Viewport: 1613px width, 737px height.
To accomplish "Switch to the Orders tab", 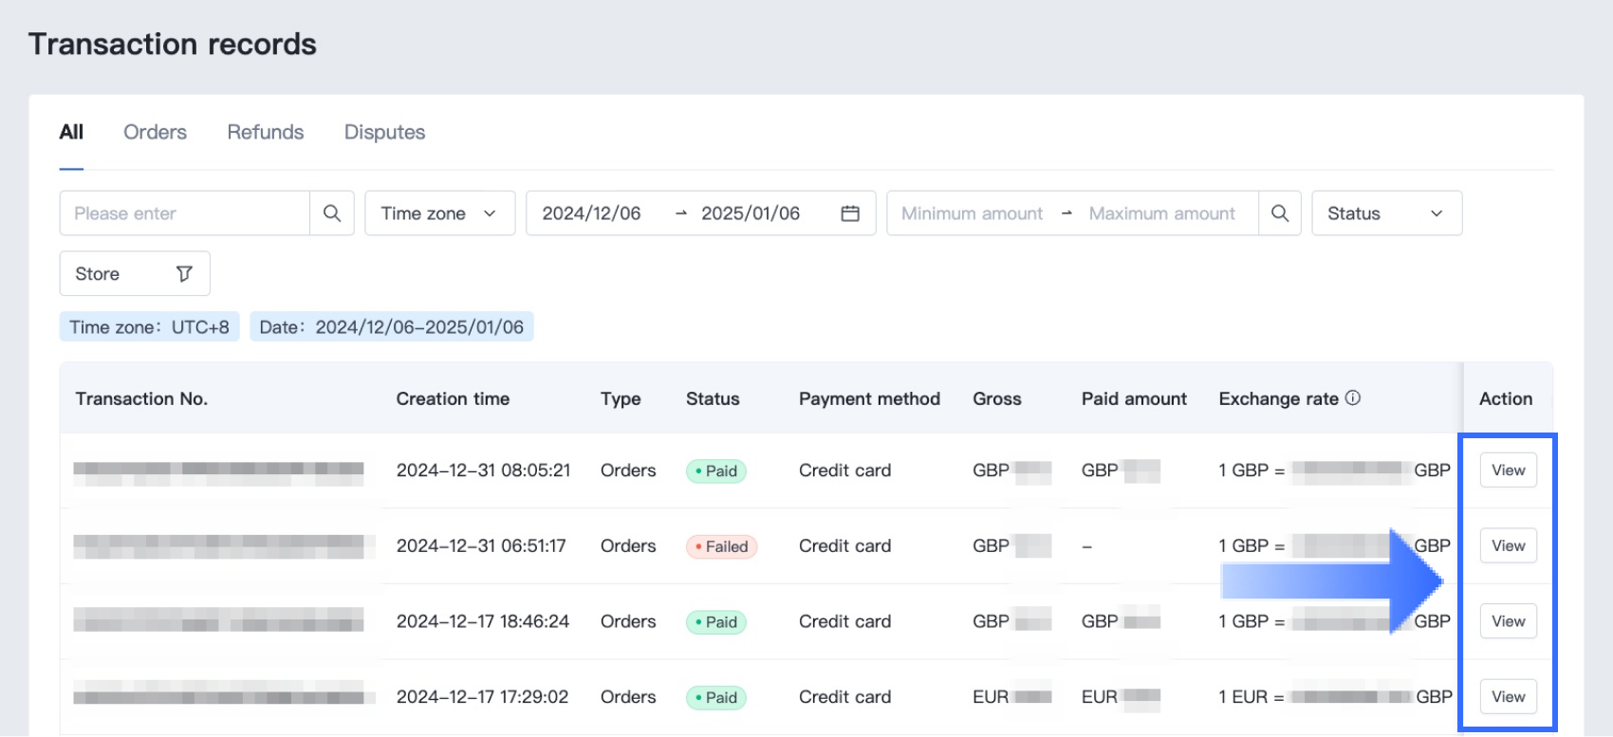I will click(155, 132).
